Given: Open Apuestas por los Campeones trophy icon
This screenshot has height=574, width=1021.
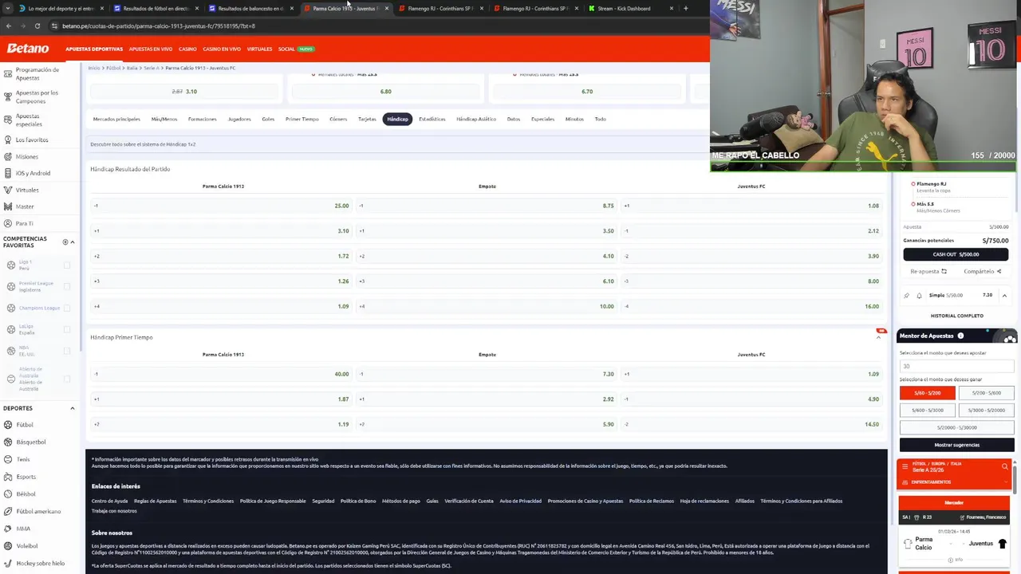Looking at the screenshot, I should click(x=8, y=97).
